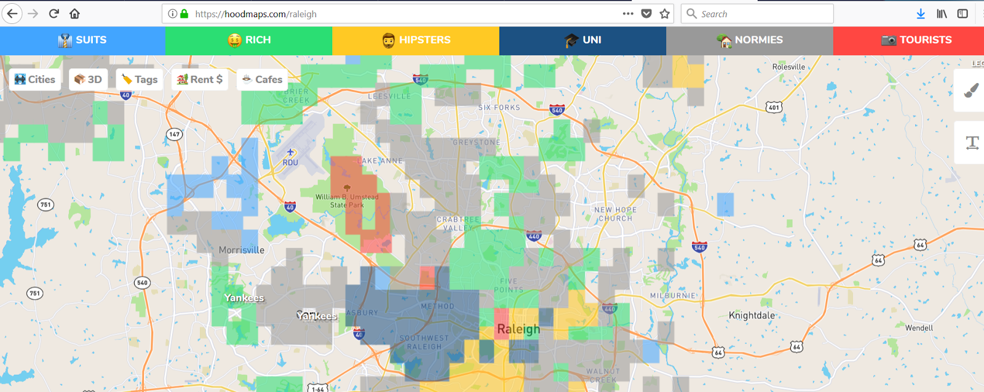Click the MILBURNIE map label

point(674,296)
